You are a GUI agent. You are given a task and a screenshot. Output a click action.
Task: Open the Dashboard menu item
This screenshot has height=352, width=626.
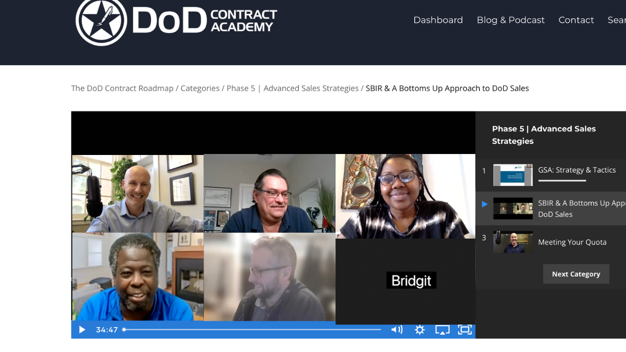click(438, 20)
